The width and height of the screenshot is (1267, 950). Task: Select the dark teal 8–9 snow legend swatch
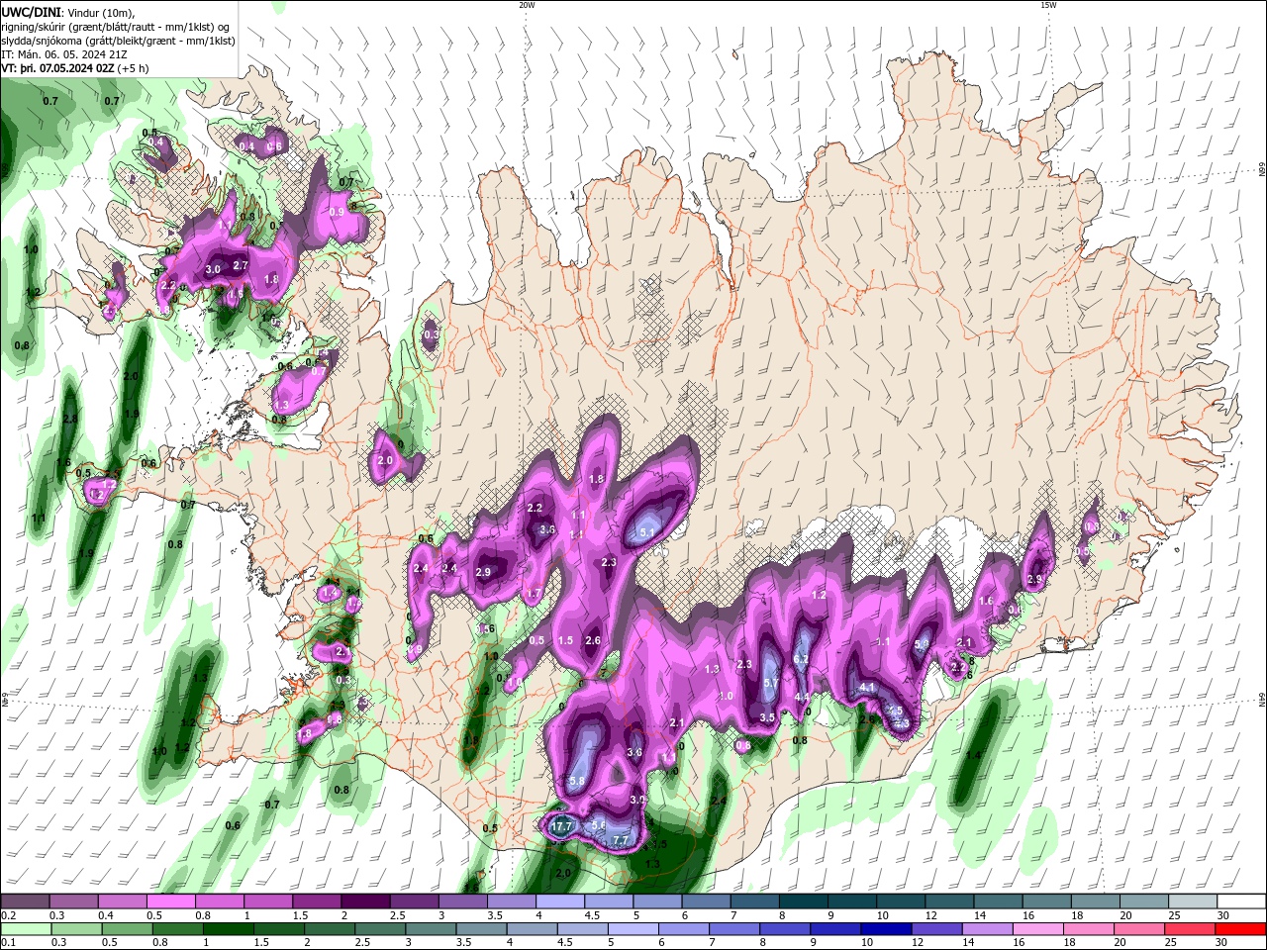[x=804, y=902]
